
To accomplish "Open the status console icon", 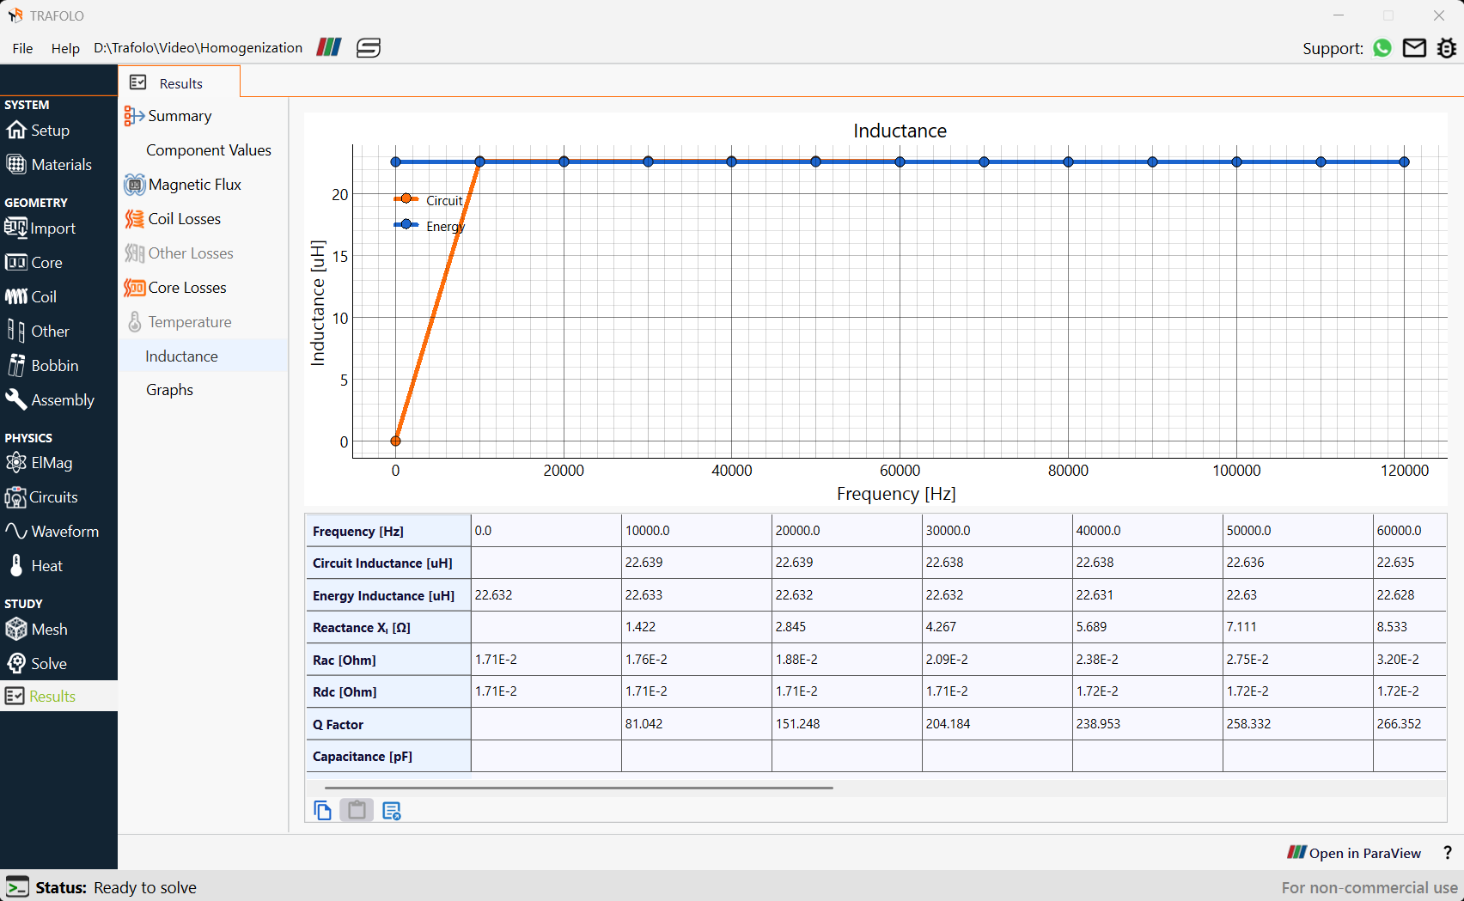I will [x=17, y=887].
